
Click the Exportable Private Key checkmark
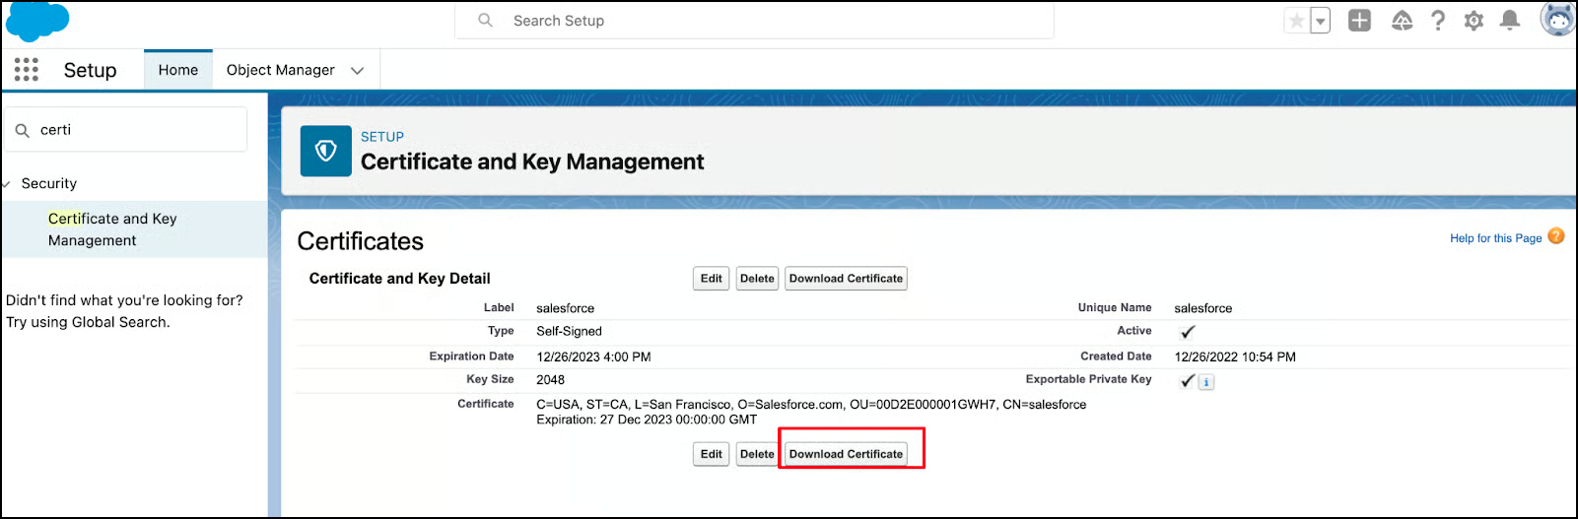pos(1187,381)
